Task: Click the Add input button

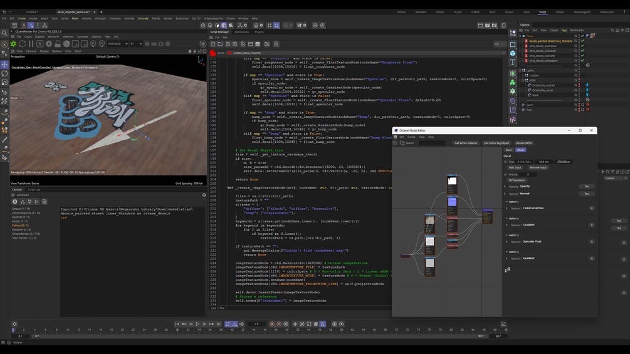Action: (x=515, y=167)
